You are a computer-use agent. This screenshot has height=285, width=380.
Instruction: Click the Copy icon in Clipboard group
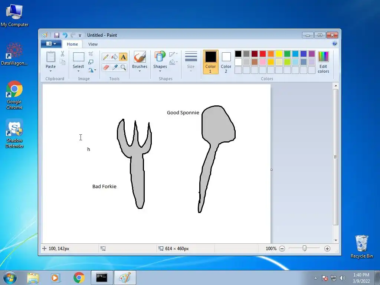click(x=62, y=62)
